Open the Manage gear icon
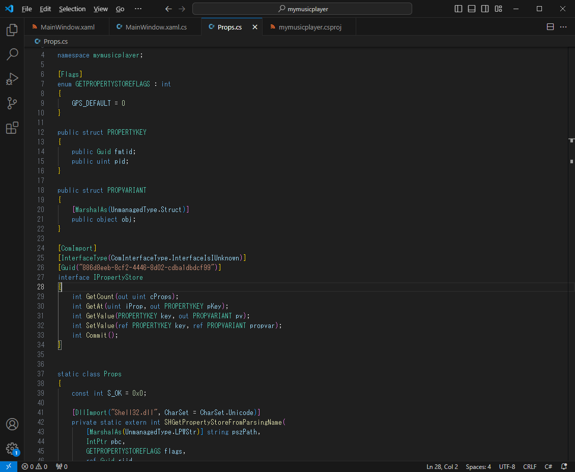Viewport: 575px width, 472px height. tap(12, 449)
